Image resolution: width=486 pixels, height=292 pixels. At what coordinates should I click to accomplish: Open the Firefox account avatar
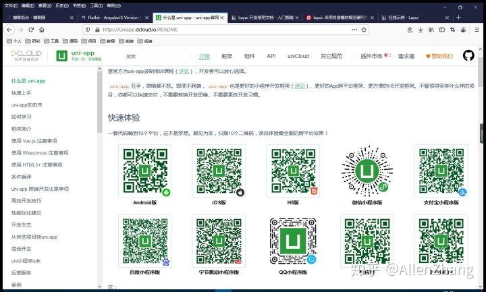tap(463, 30)
